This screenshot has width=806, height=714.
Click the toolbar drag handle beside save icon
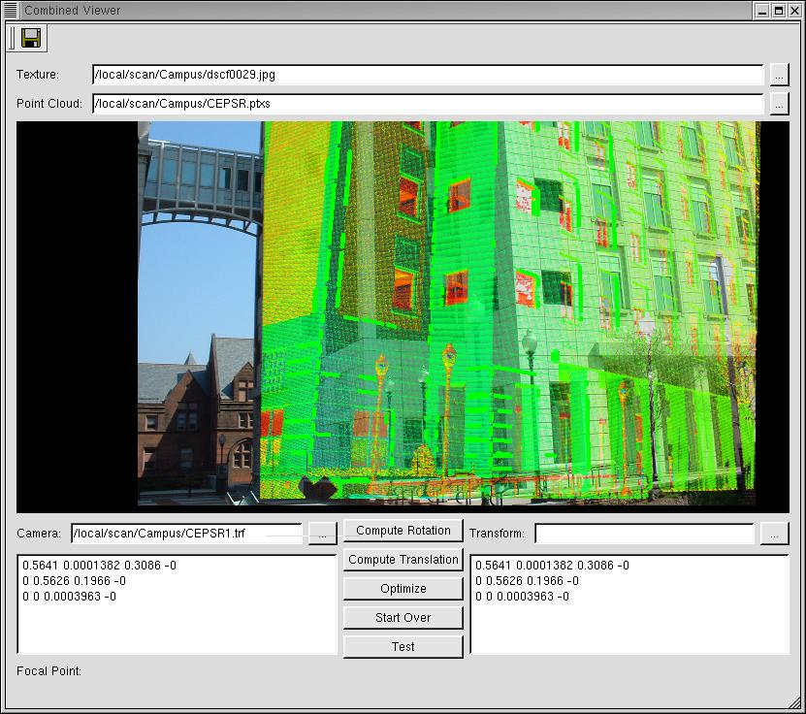coord(11,38)
